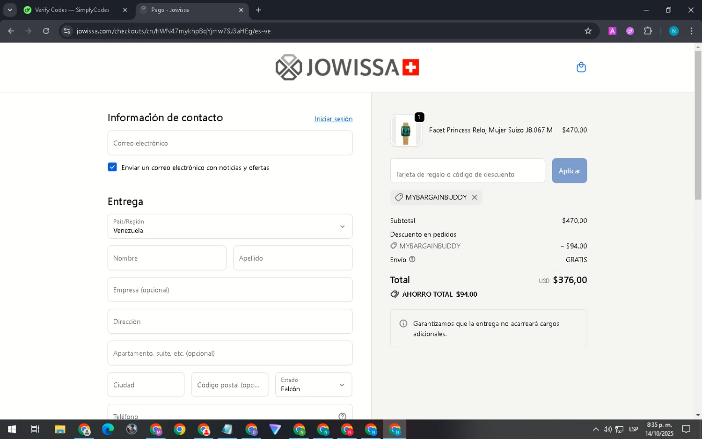The image size is (702, 439).
Task: Click the phone field help question icon
Action: [x=343, y=416]
